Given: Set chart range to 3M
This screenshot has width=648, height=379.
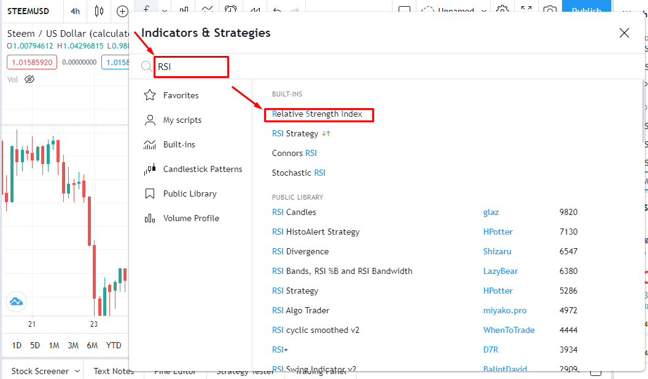Looking at the screenshot, I should [x=73, y=345].
